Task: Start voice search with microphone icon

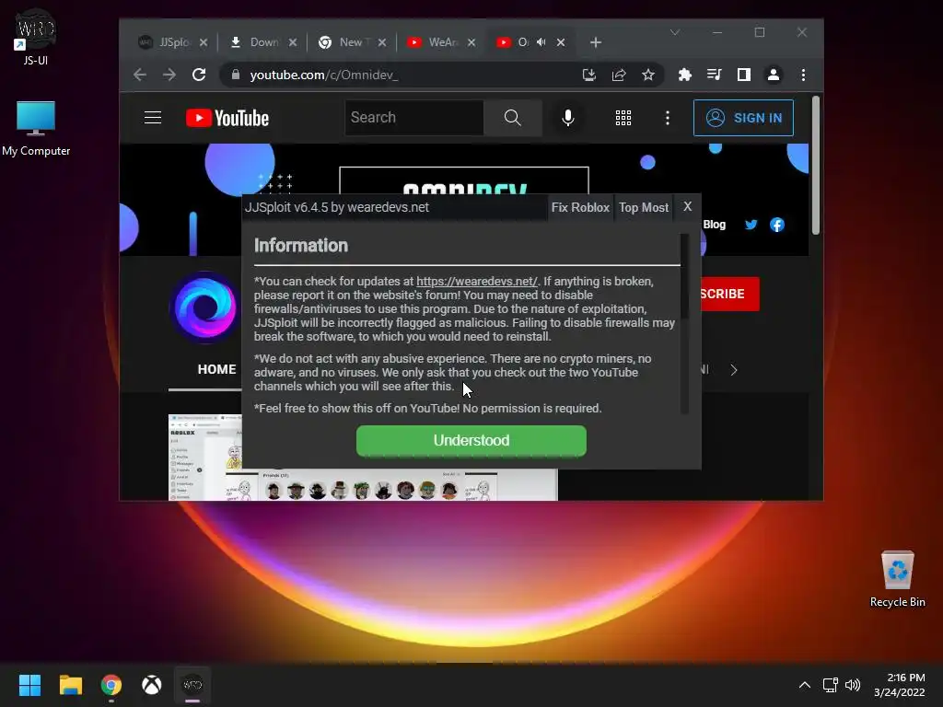Action: [x=567, y=118]
